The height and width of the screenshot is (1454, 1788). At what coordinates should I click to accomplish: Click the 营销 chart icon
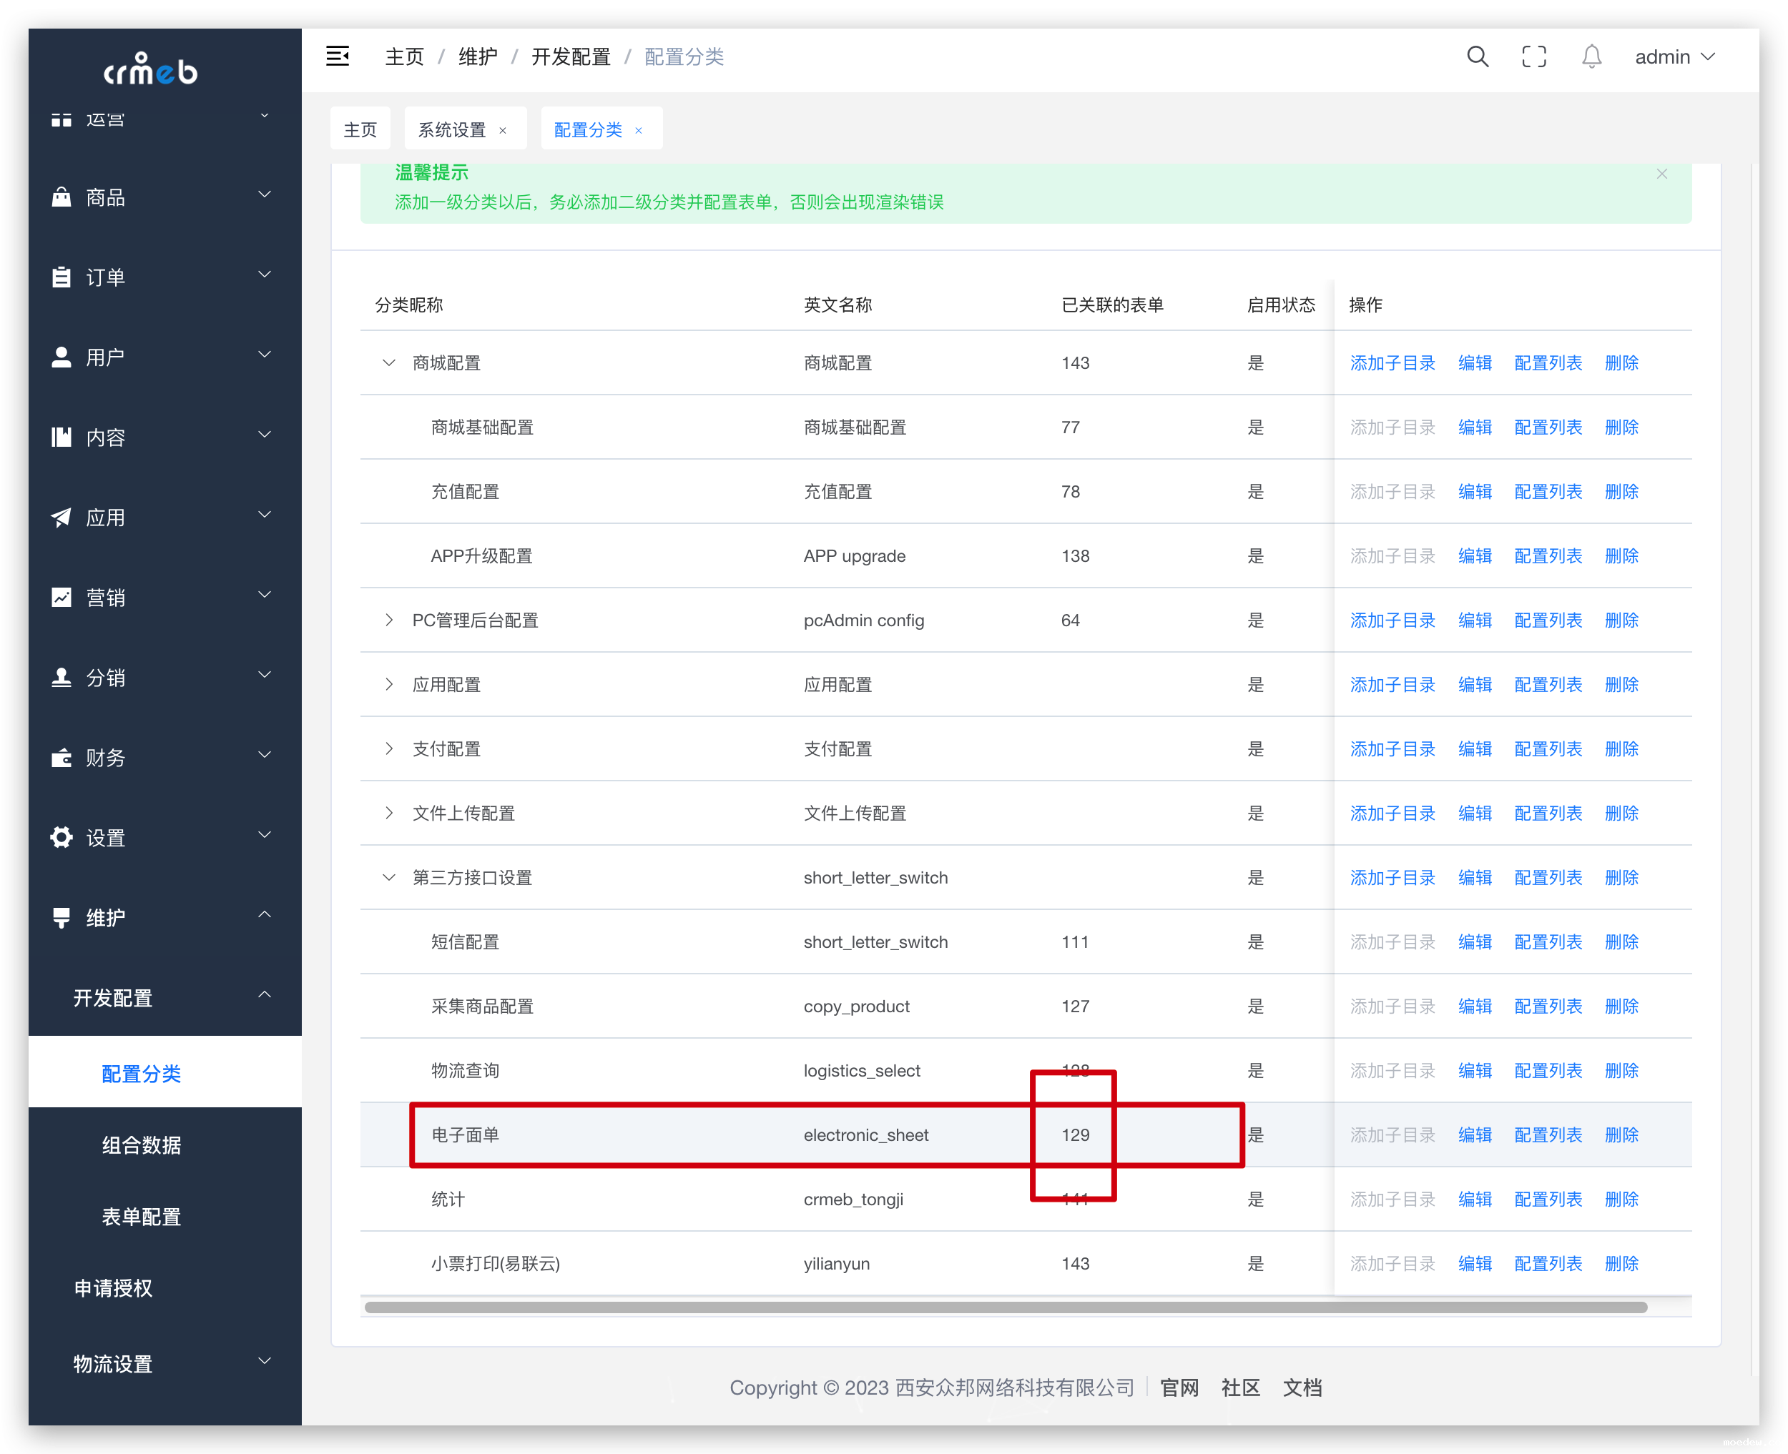(62, 597)
